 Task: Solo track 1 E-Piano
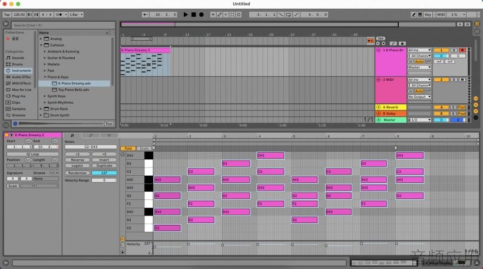(454, 50)
